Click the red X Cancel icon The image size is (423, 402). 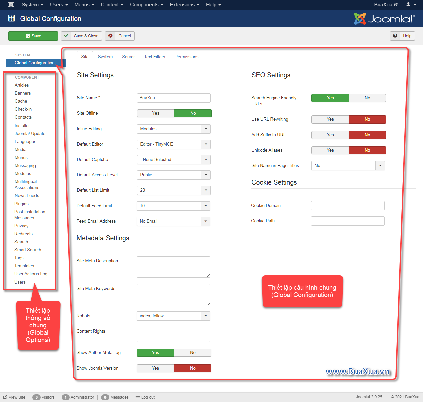point(110,36)
